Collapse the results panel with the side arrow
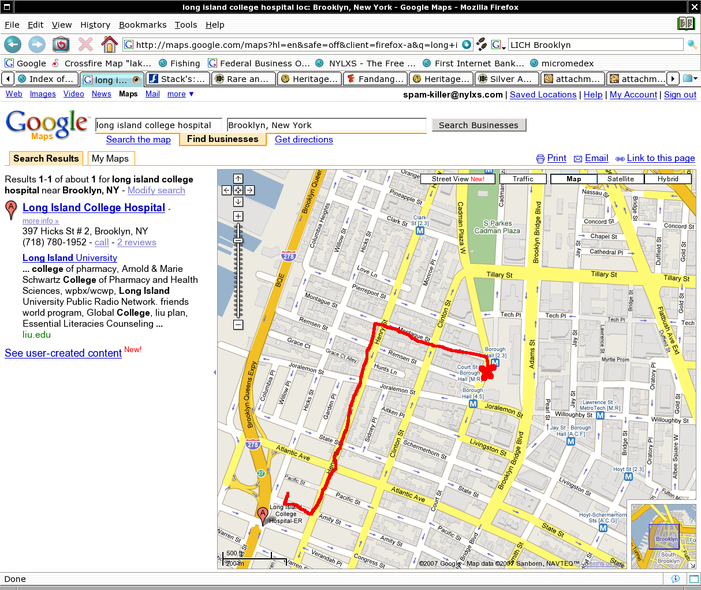This screenshot has width=701, height=590. [x=214, y=372]
